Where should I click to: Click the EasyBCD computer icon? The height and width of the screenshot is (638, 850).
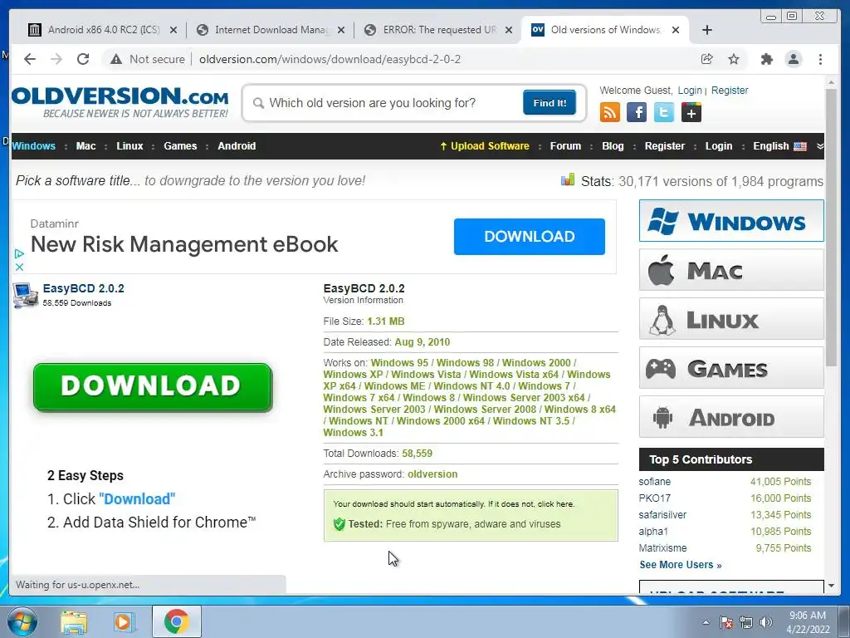[x=26, y=295]
